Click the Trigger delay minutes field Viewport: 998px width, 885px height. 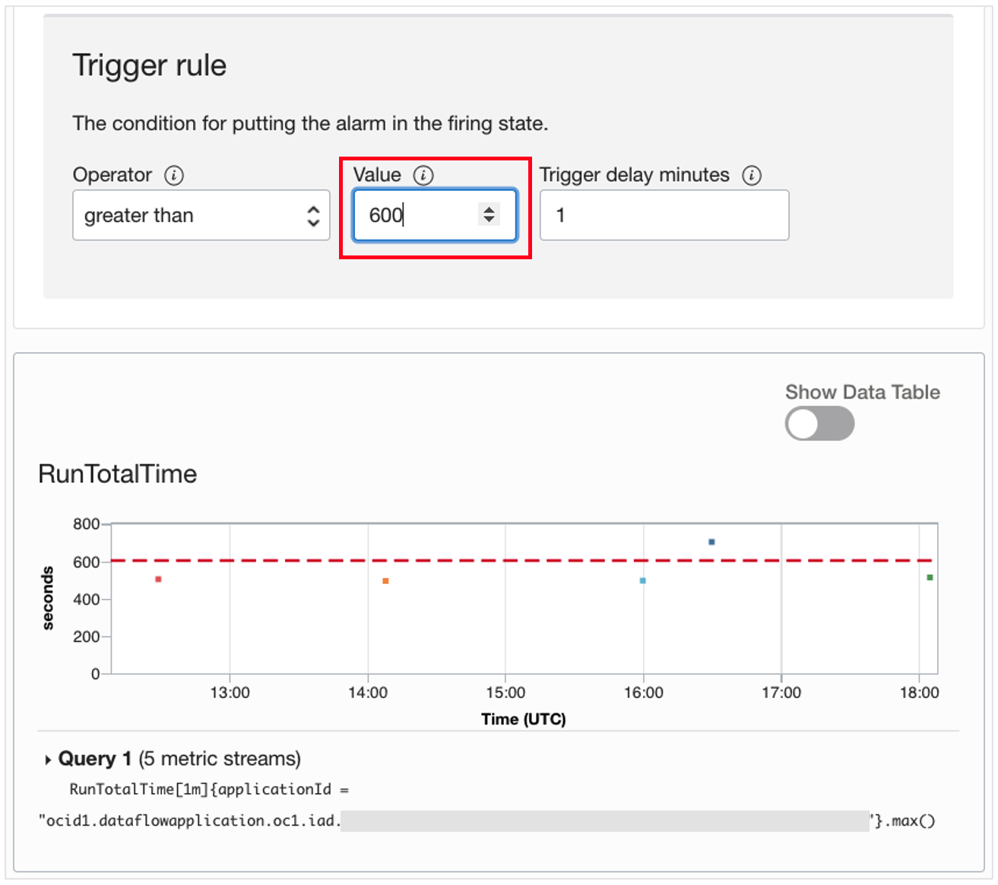[x=664, y=215]
